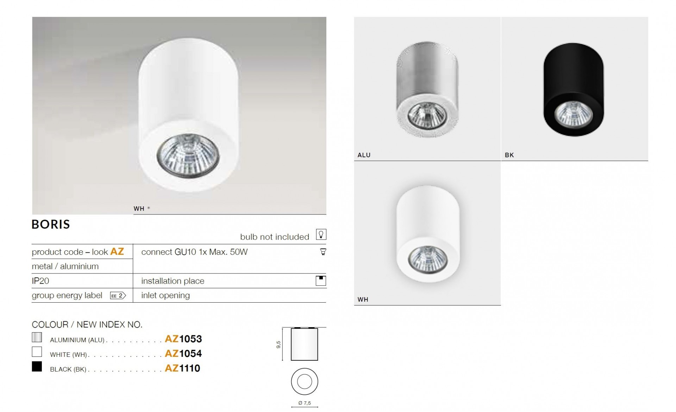The image size is (676, 412).
Task: Open the BK black lamp thumbnail
Action: click(x=575, y=89)
